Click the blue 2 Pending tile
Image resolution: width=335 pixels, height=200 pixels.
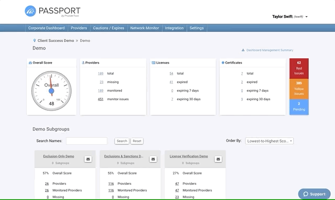click(x=299, y=107)
